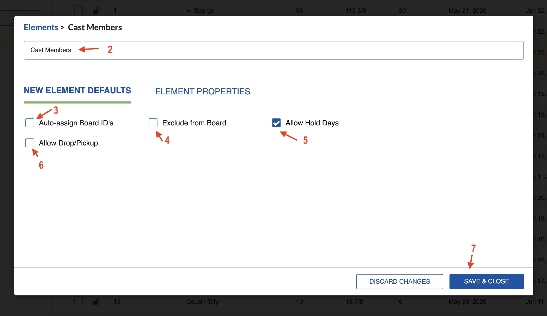Select the red flag icon beside George
Image resolution: width=547 pixels, height=316 pixels.
click(x=190, y=11)
